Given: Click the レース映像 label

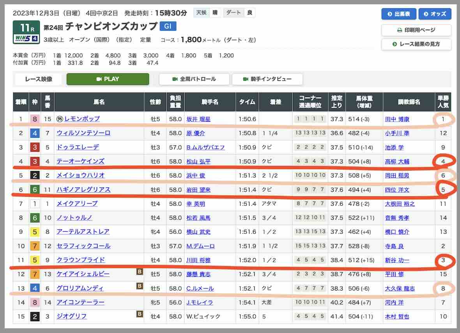Looking at the screenshot, I should 39,79.
